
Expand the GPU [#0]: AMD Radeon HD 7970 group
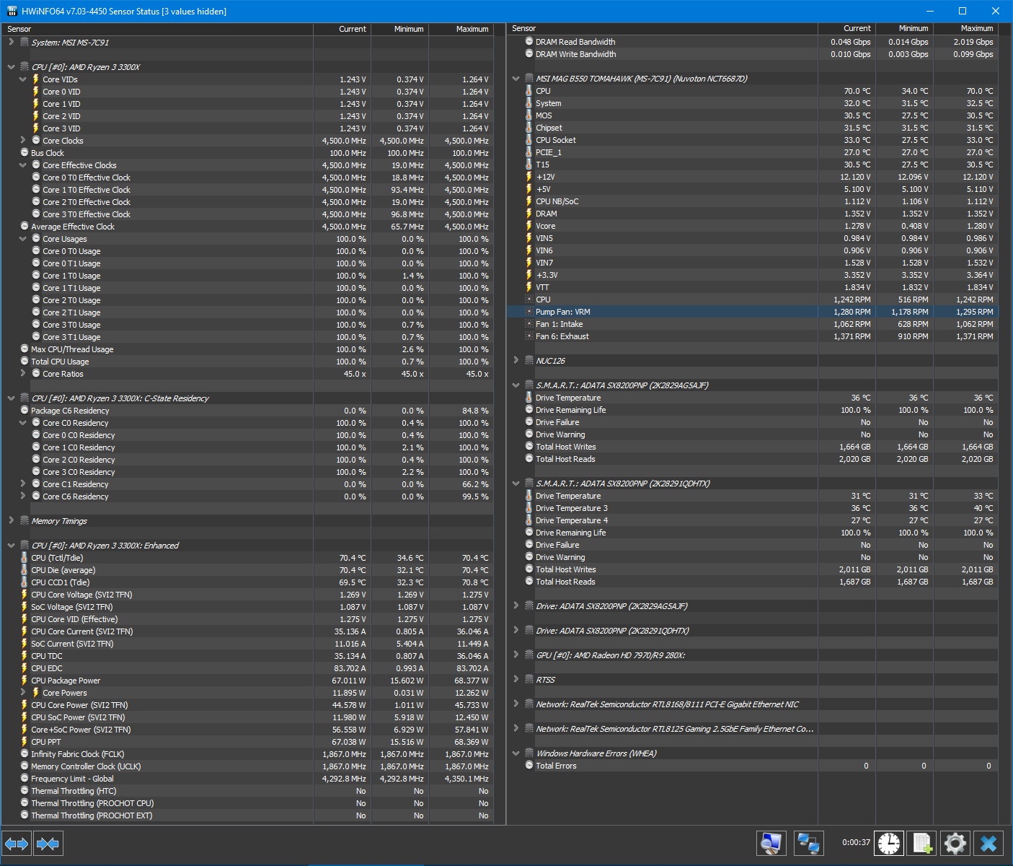516,655
